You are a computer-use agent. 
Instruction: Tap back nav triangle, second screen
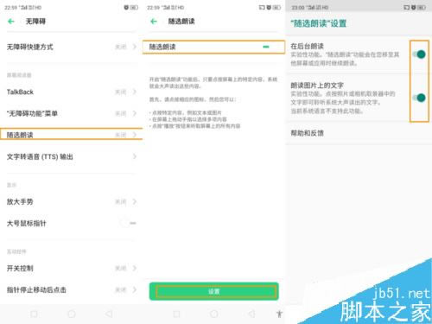point(251,314)
